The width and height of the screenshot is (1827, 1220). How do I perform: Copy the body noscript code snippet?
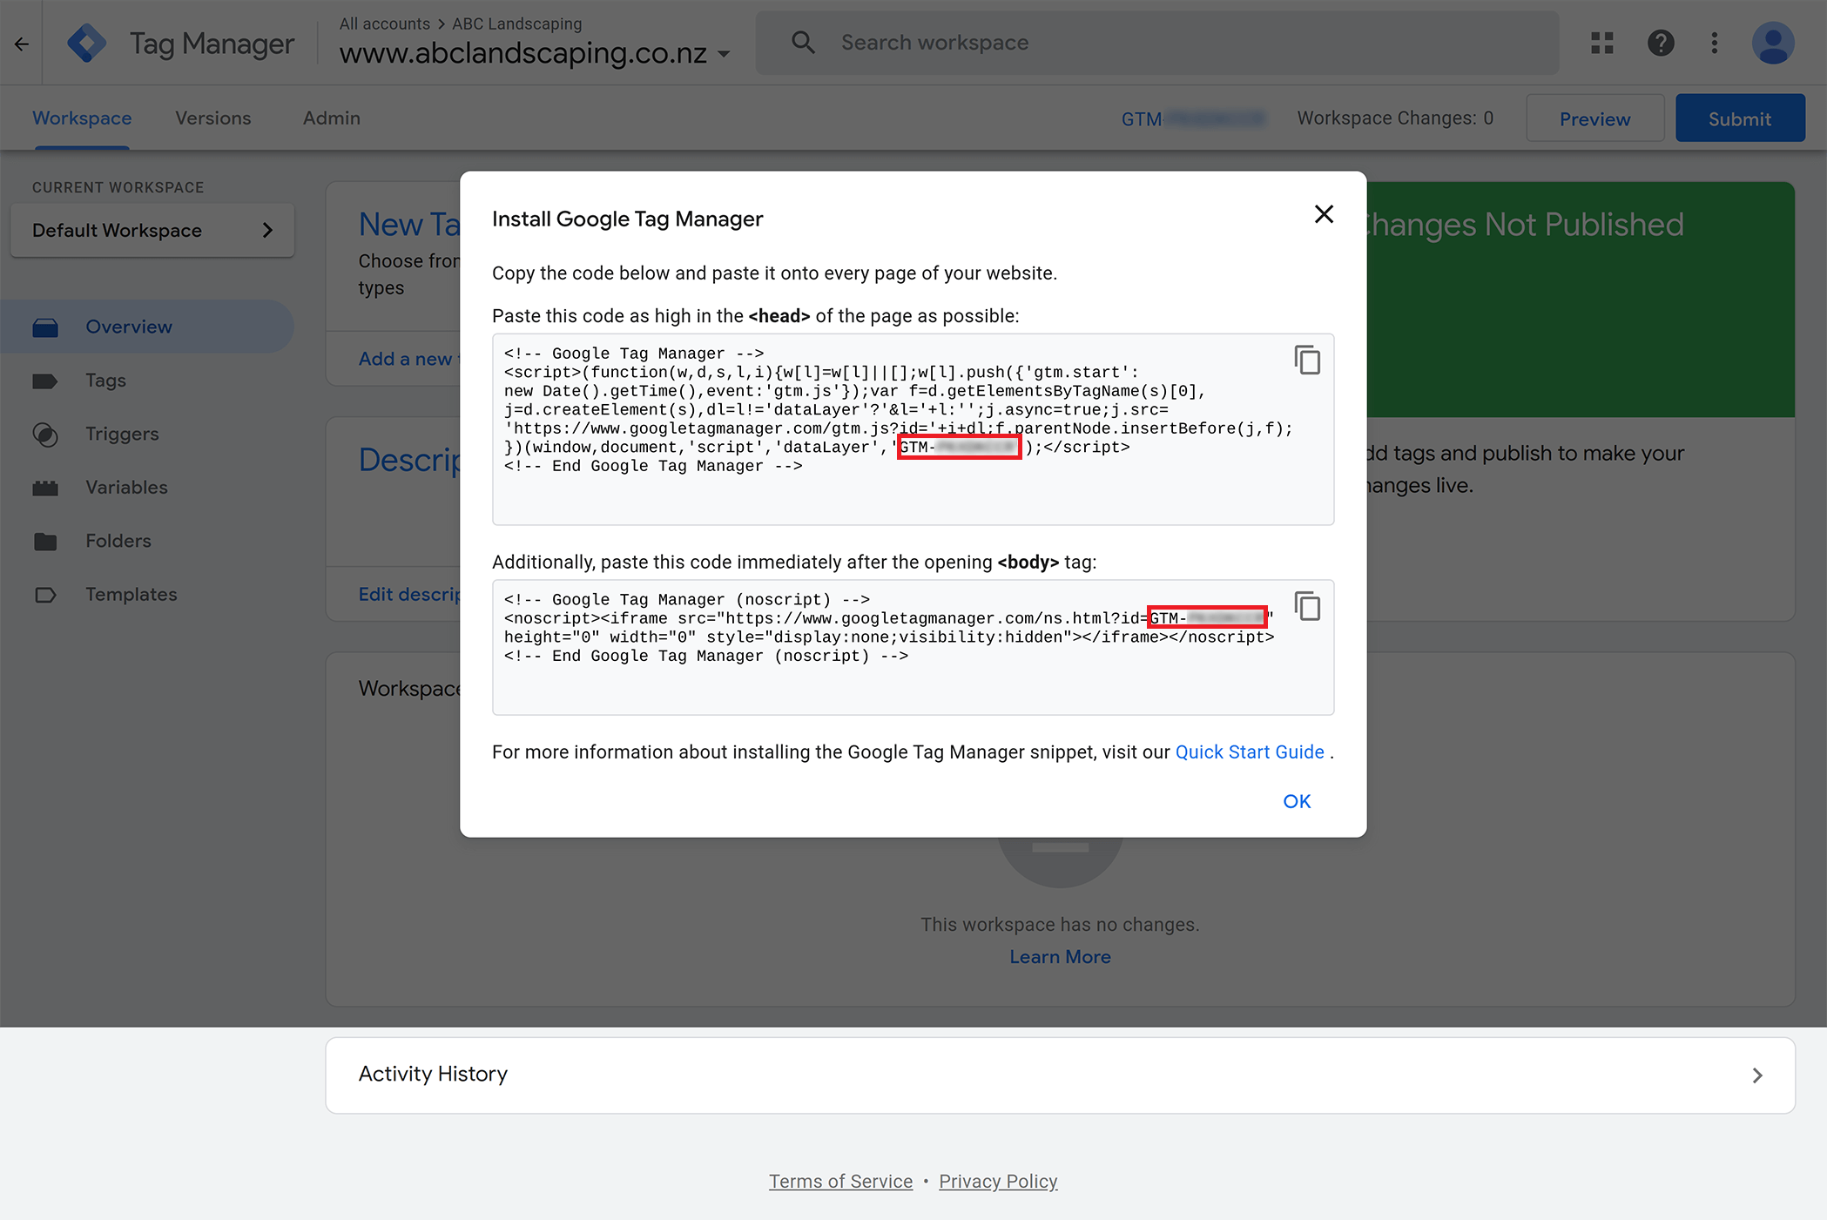[x=1307, y=606]
